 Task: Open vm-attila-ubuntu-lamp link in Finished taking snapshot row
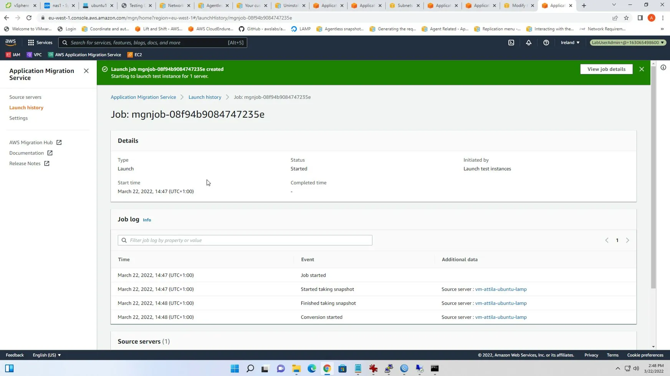point(501,303)
